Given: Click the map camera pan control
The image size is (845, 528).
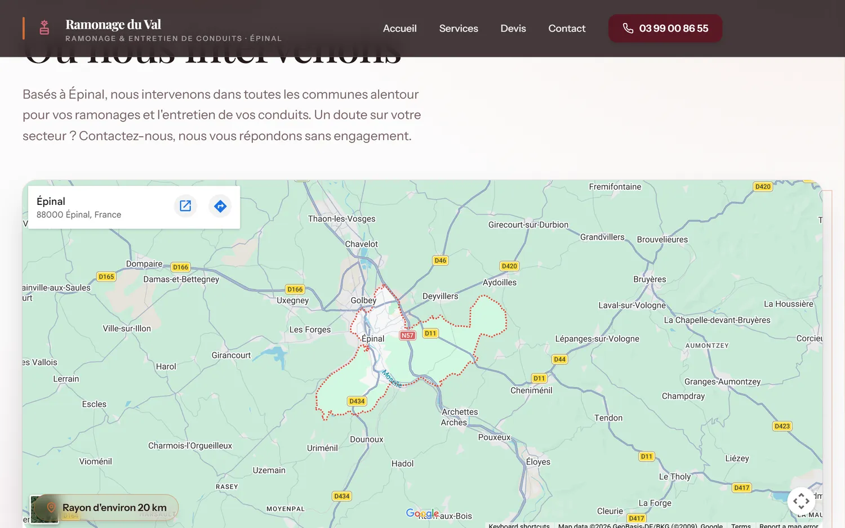Looking at the screenshot, I should click(x=801, y=501).
